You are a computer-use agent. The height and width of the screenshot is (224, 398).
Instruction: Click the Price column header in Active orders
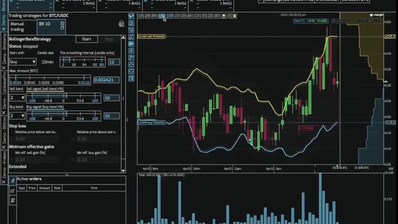tap(32, 188)
